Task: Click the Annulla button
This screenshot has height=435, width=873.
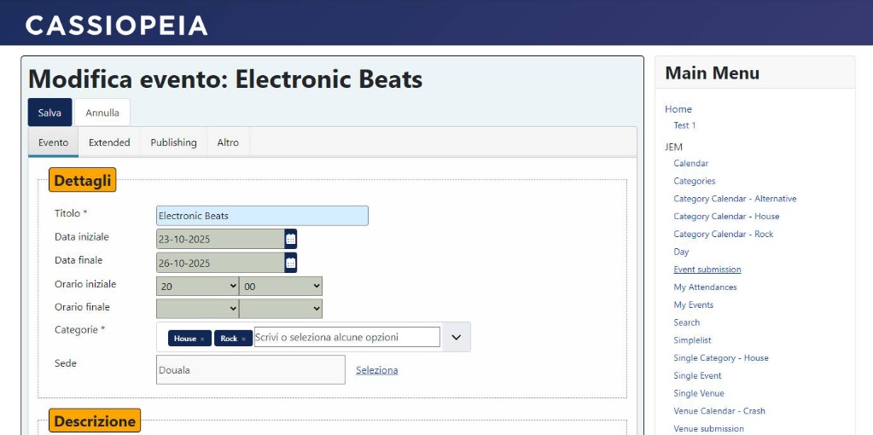Action: pos(102,113)
